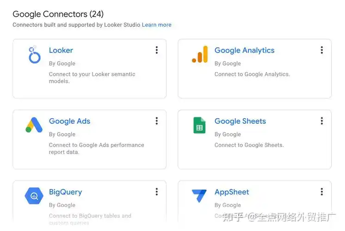Choose the Google Ads connector title

[69, 121]
